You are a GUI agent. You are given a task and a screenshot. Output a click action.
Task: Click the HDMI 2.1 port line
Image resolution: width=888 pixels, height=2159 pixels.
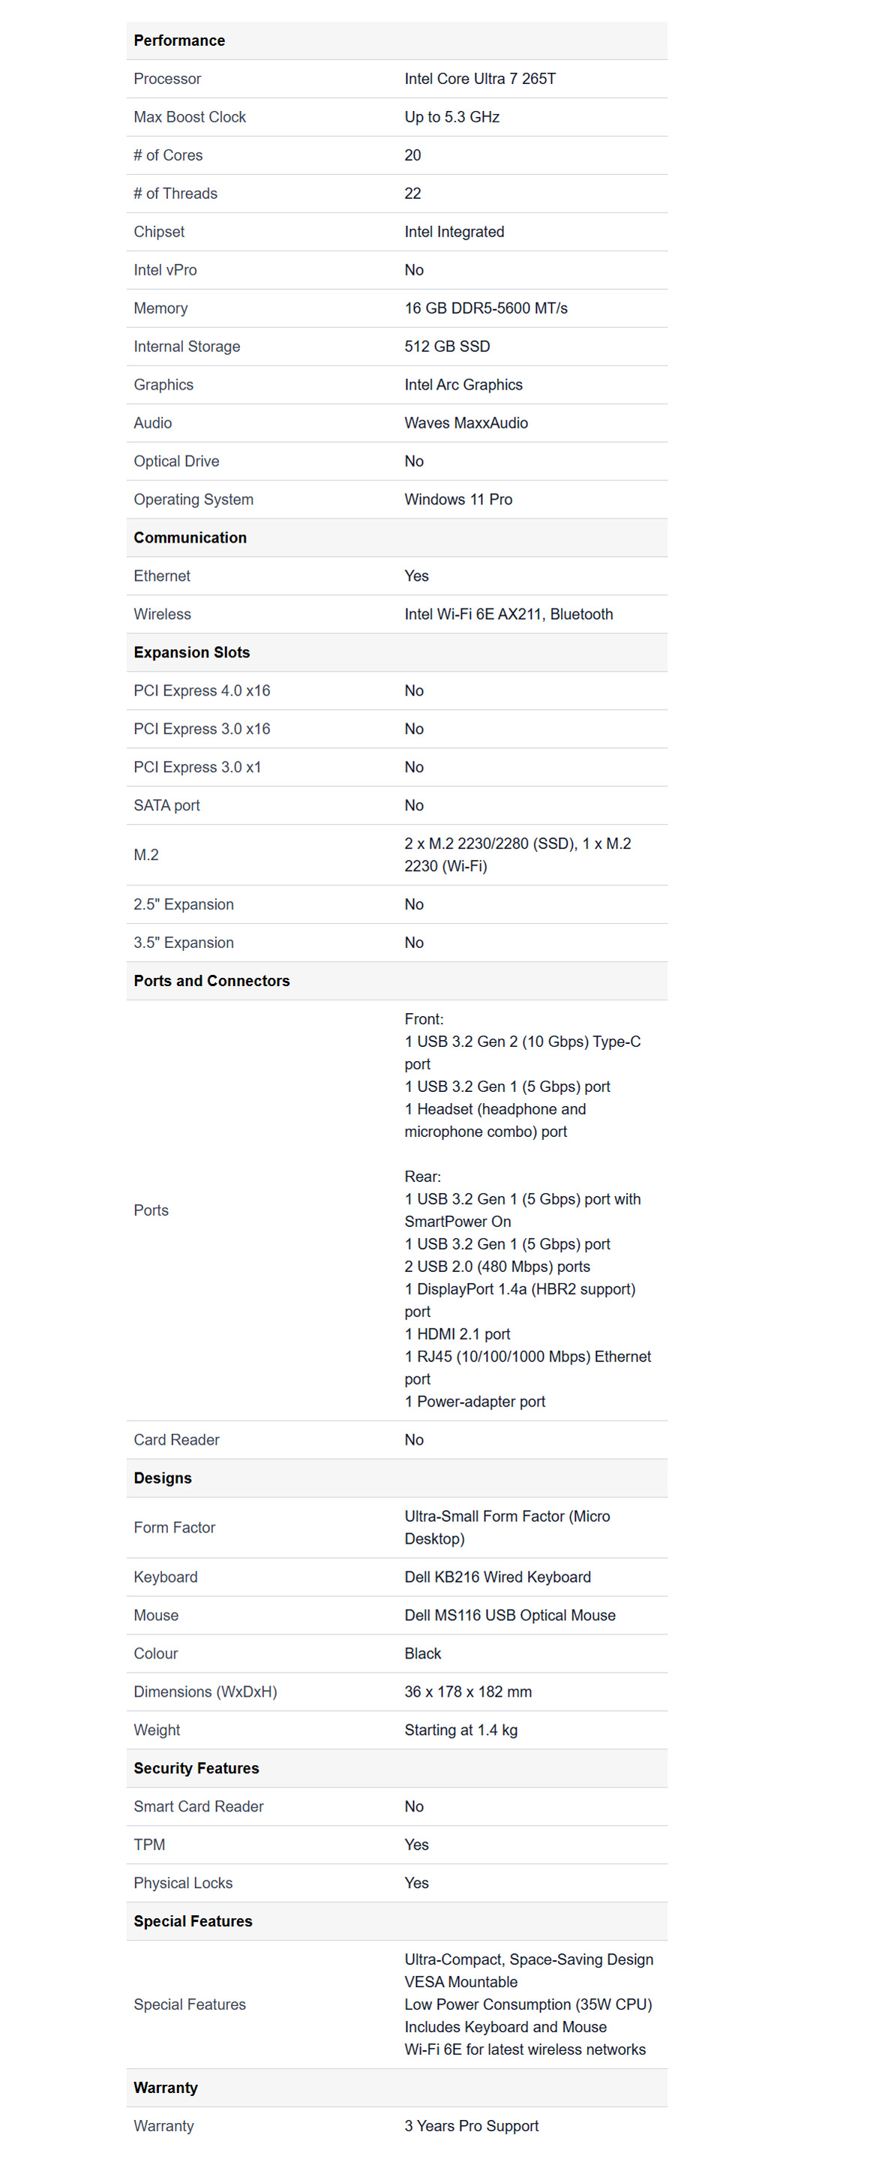click(x=457, y=1334)
